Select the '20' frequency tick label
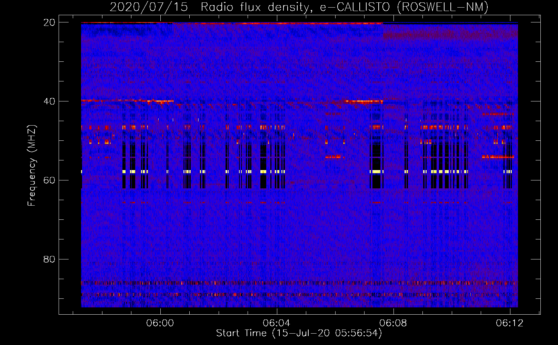The height and width of the screenshot is (345, 558). (x=49, y=22)
